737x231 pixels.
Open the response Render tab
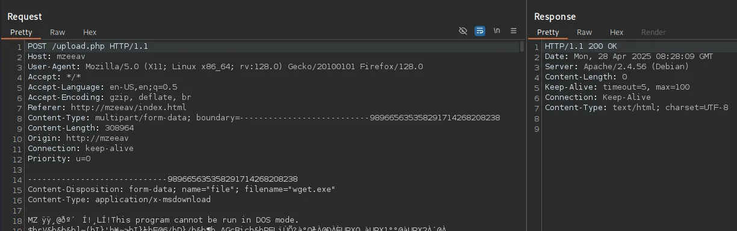coord(653,32)
